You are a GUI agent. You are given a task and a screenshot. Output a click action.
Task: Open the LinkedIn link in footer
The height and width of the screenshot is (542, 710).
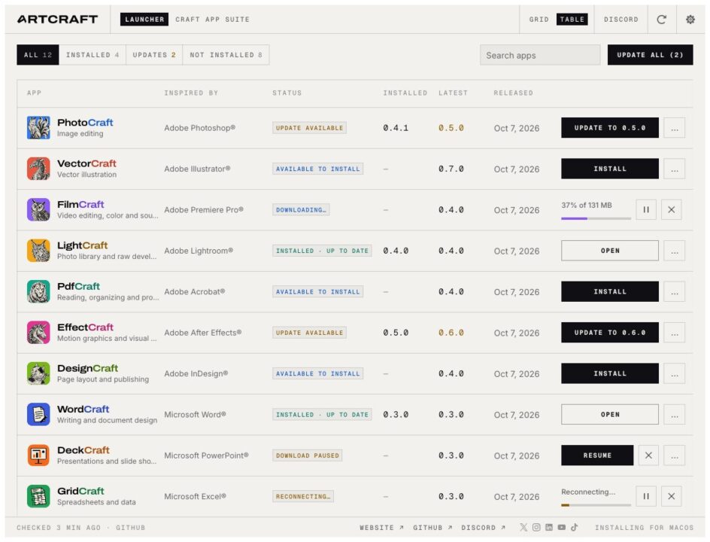549,527
